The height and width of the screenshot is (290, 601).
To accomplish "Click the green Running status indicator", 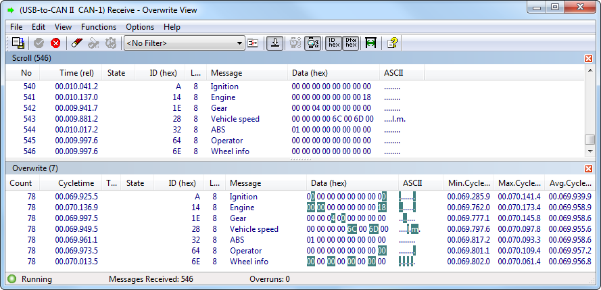I will click(x=11, y=279).
